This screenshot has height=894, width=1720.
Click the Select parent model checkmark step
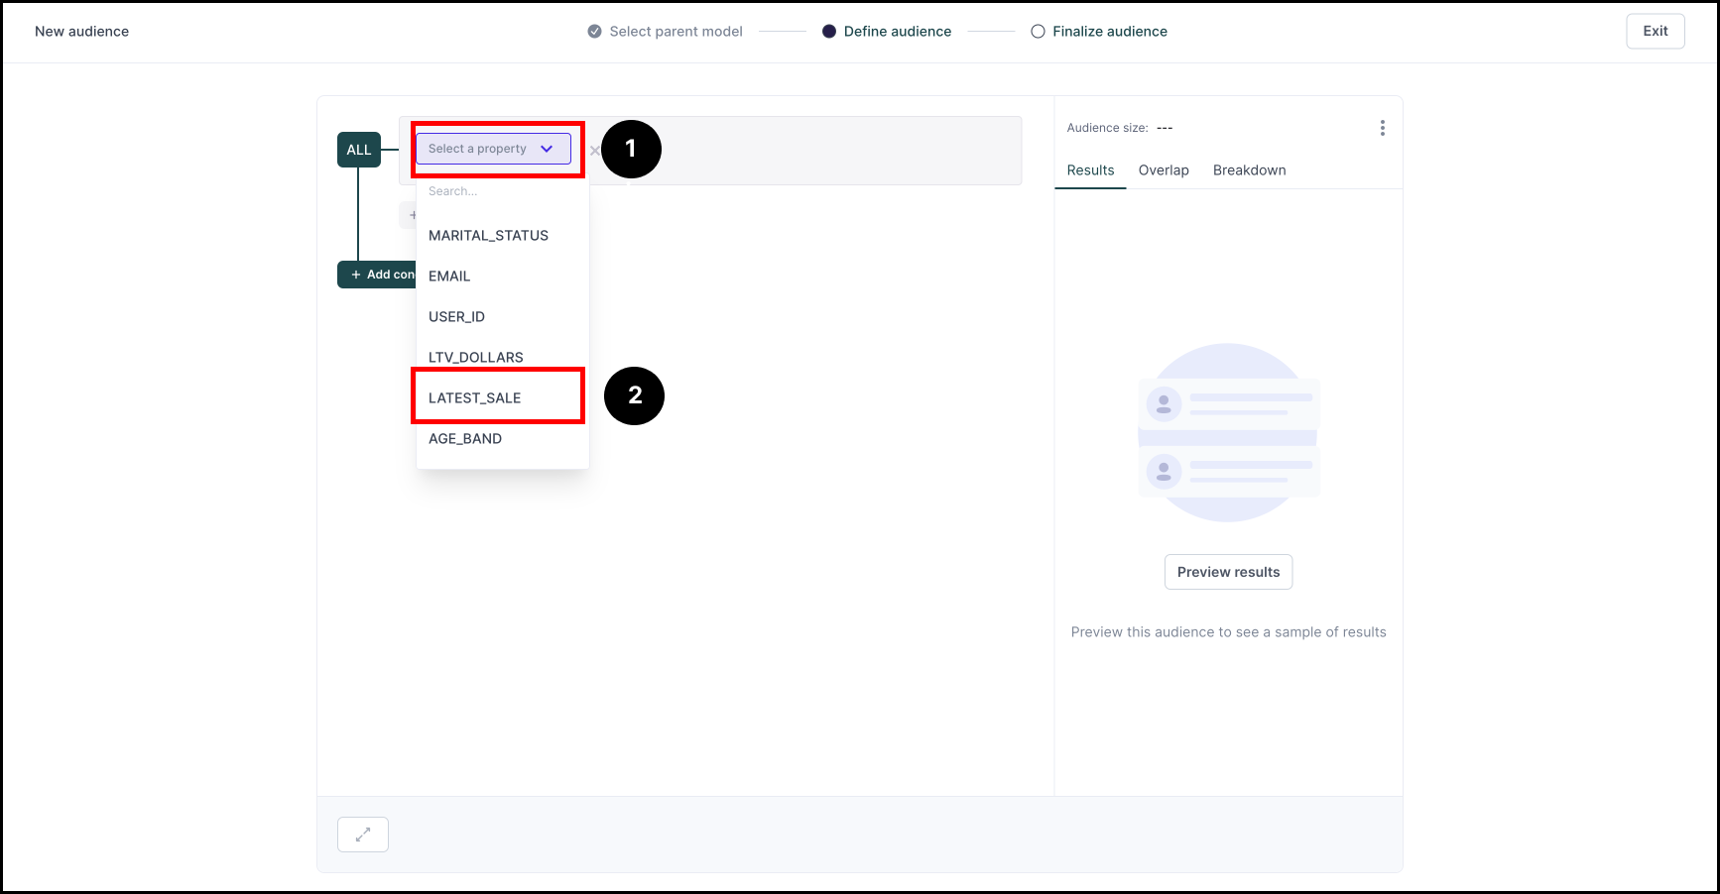pos(595,32)
